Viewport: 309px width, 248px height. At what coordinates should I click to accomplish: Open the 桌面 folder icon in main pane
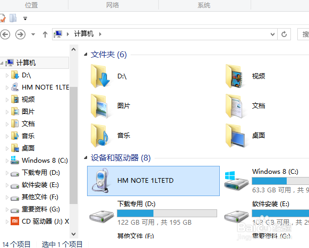click(x=235, y=135)
